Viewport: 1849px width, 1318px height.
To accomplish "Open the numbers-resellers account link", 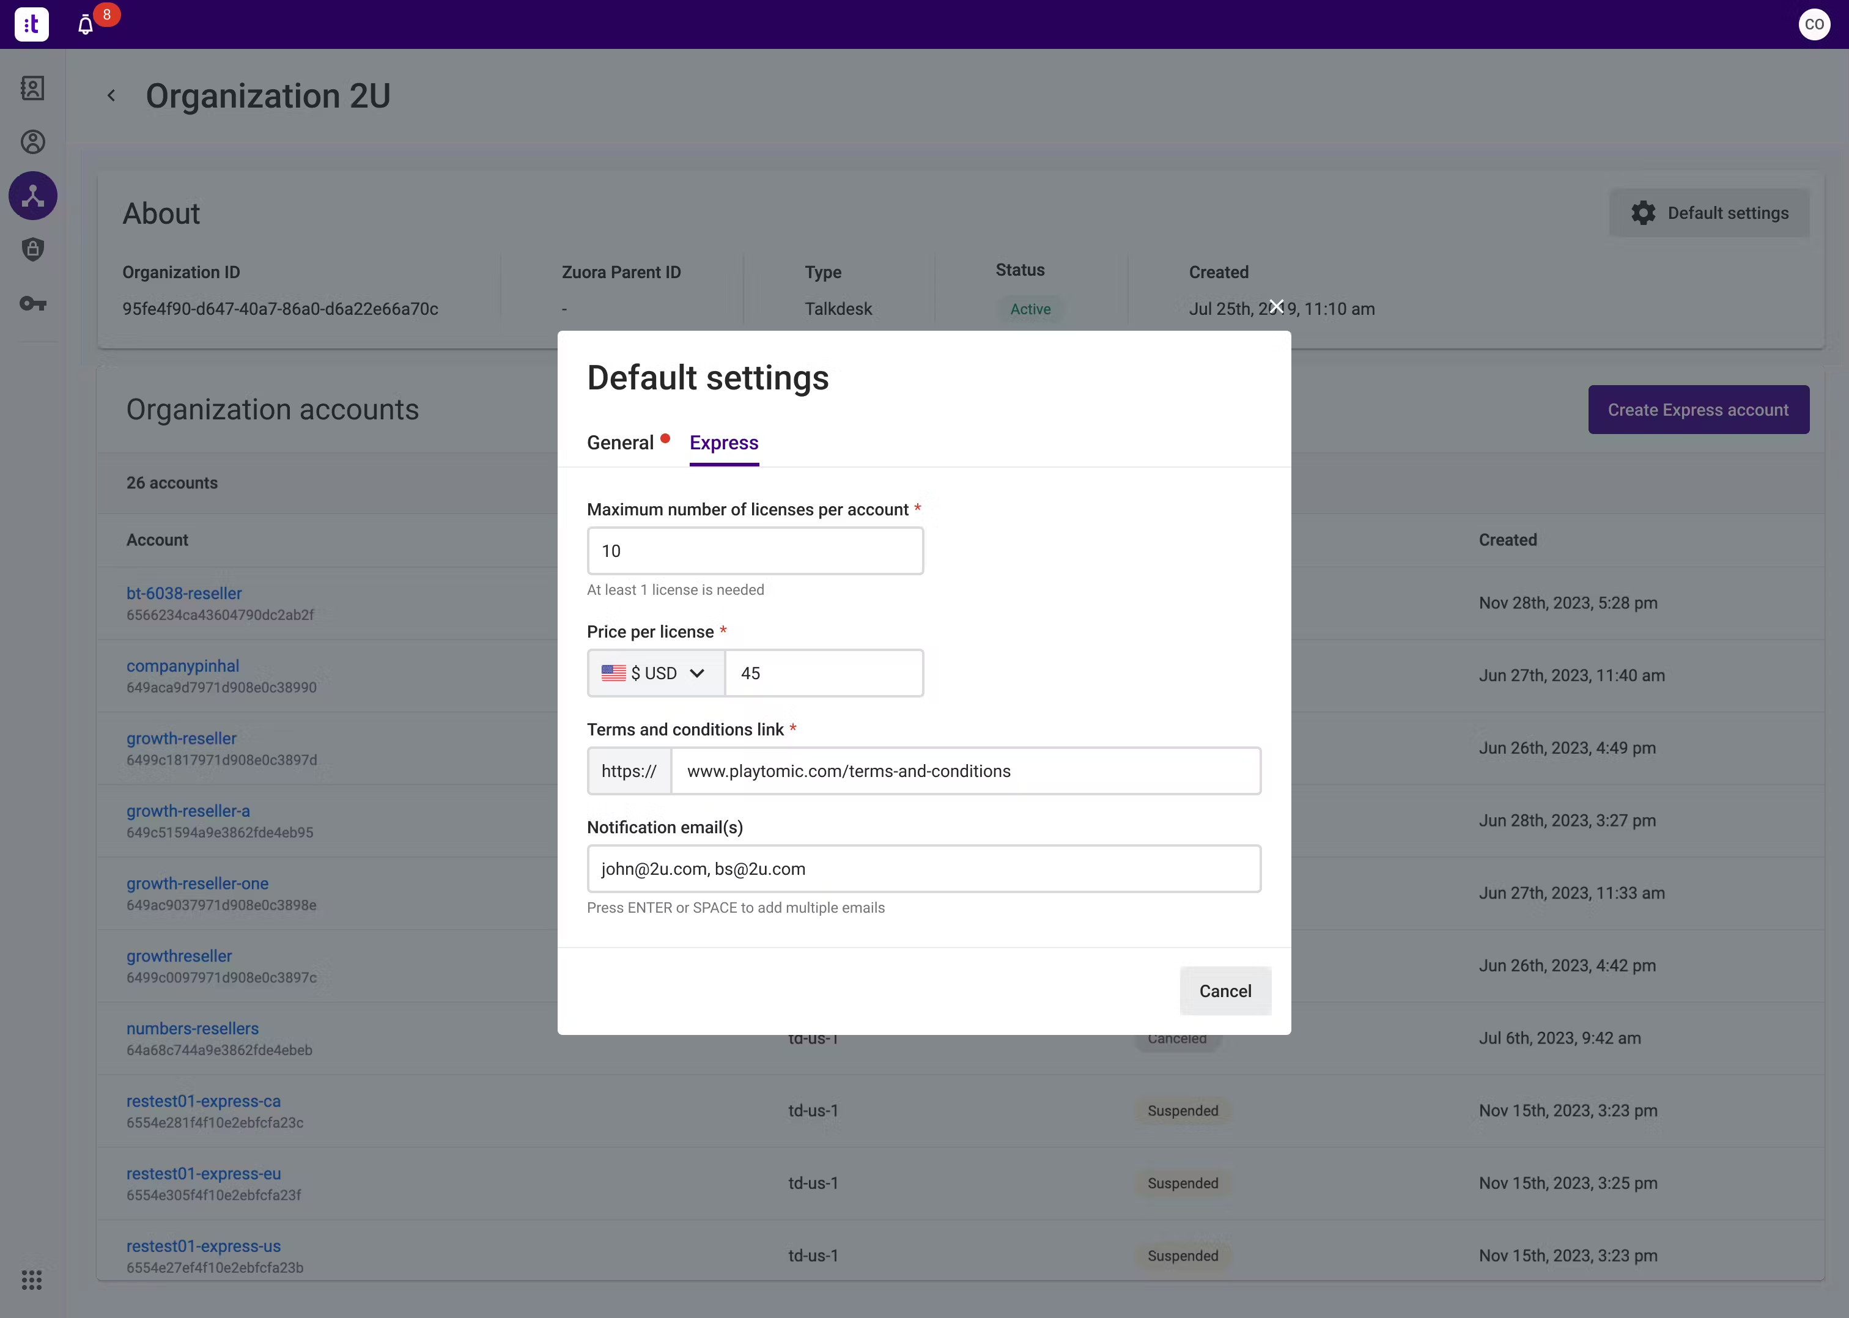I will click(193, 1028).
